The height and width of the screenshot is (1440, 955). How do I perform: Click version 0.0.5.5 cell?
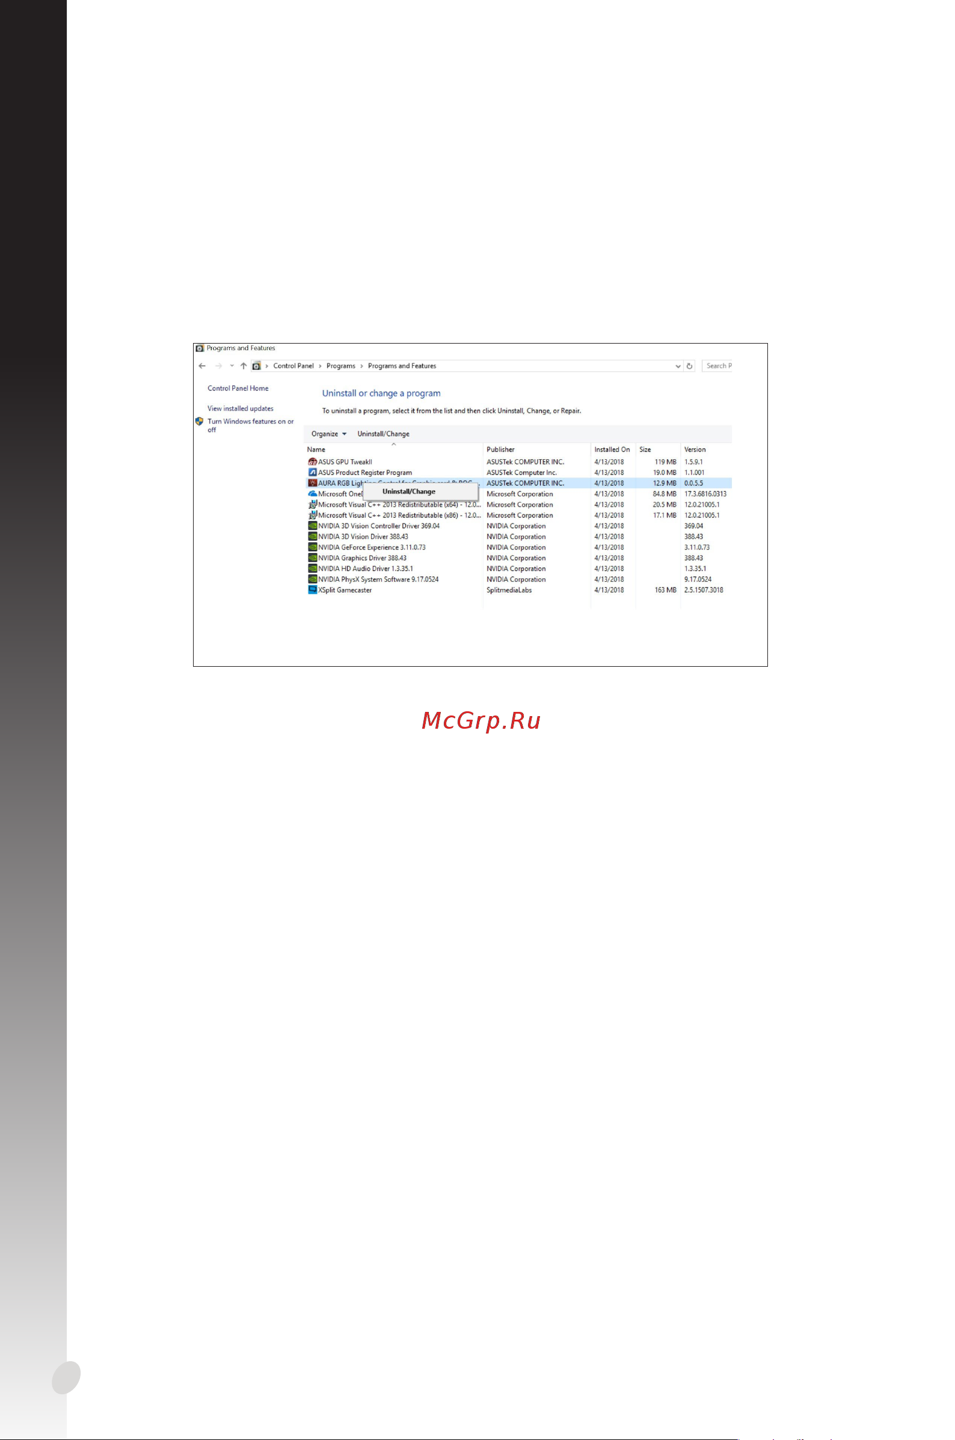coord(693,483)
